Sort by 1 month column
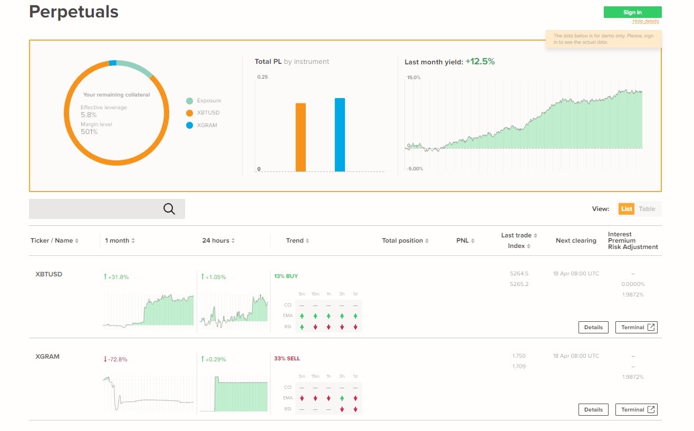Screen dimensions: 694x431 coord(120,241)
